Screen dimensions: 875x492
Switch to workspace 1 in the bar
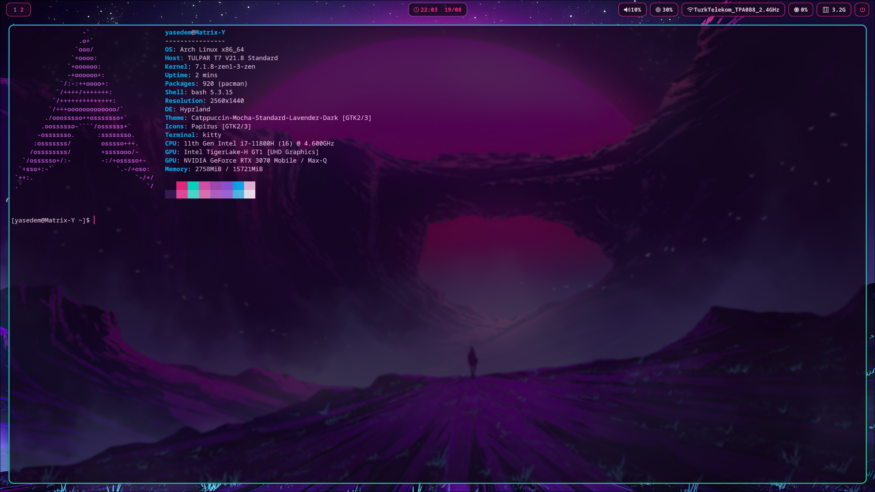(x=15, y=10)
